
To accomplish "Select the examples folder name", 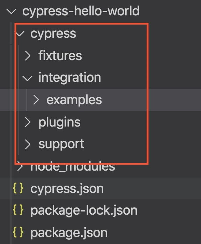I will coord(74,100).
